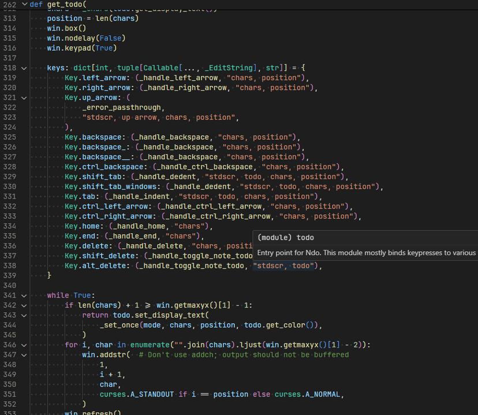Select line number 317 in the gutter

10,58
